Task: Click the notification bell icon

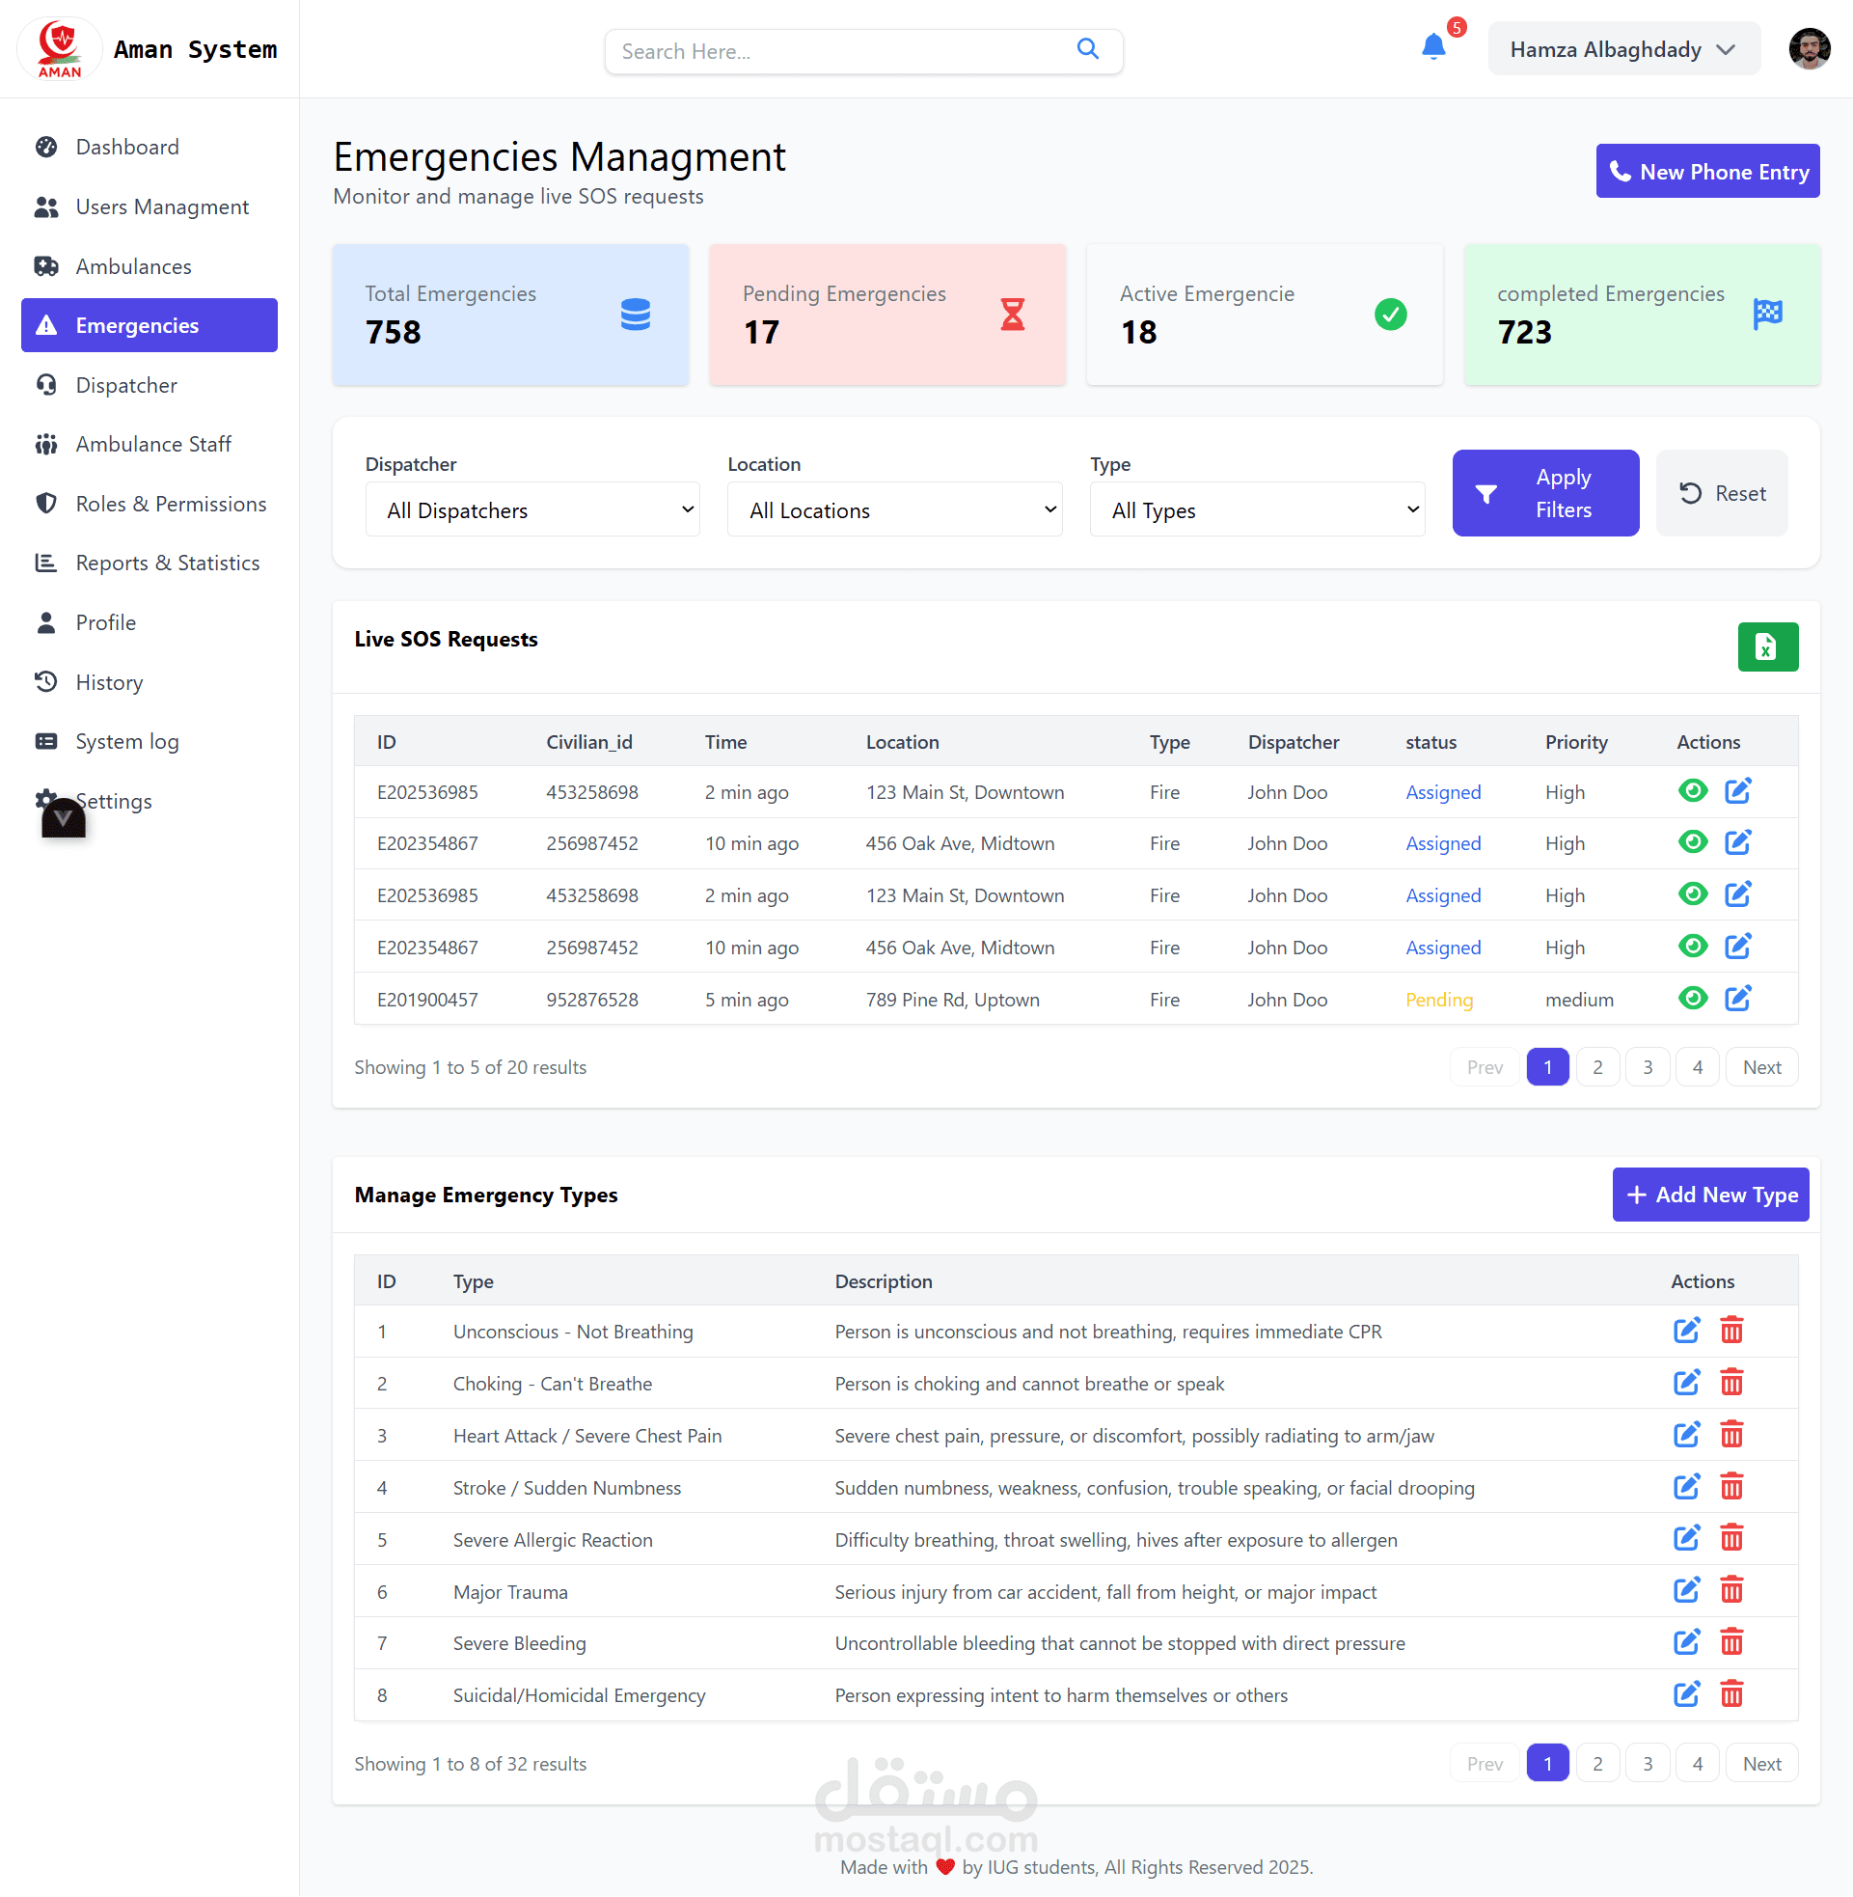Action: click(x=1432, y=46)
